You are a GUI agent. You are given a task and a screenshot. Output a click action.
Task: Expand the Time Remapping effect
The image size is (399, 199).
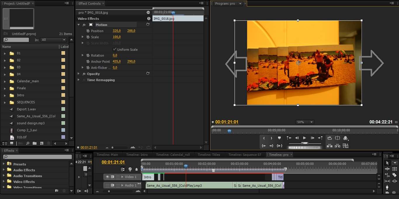[79, 80]
